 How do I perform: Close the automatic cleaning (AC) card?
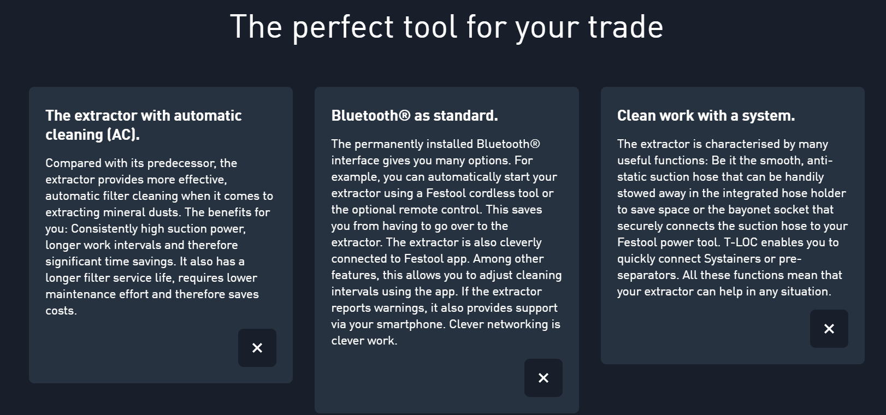[x=257, y=348]
